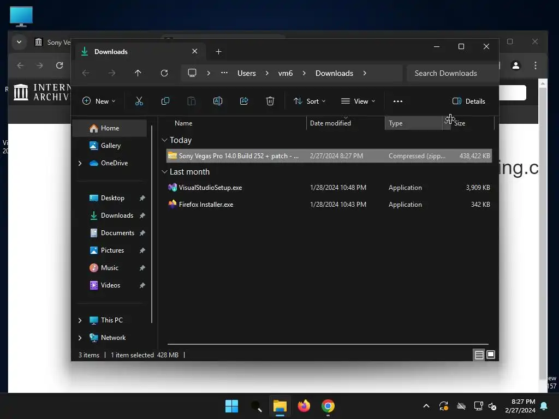Screen dimensions: 559x419
Task: Click the Share icon in toolbar
Action: (244, 101)
